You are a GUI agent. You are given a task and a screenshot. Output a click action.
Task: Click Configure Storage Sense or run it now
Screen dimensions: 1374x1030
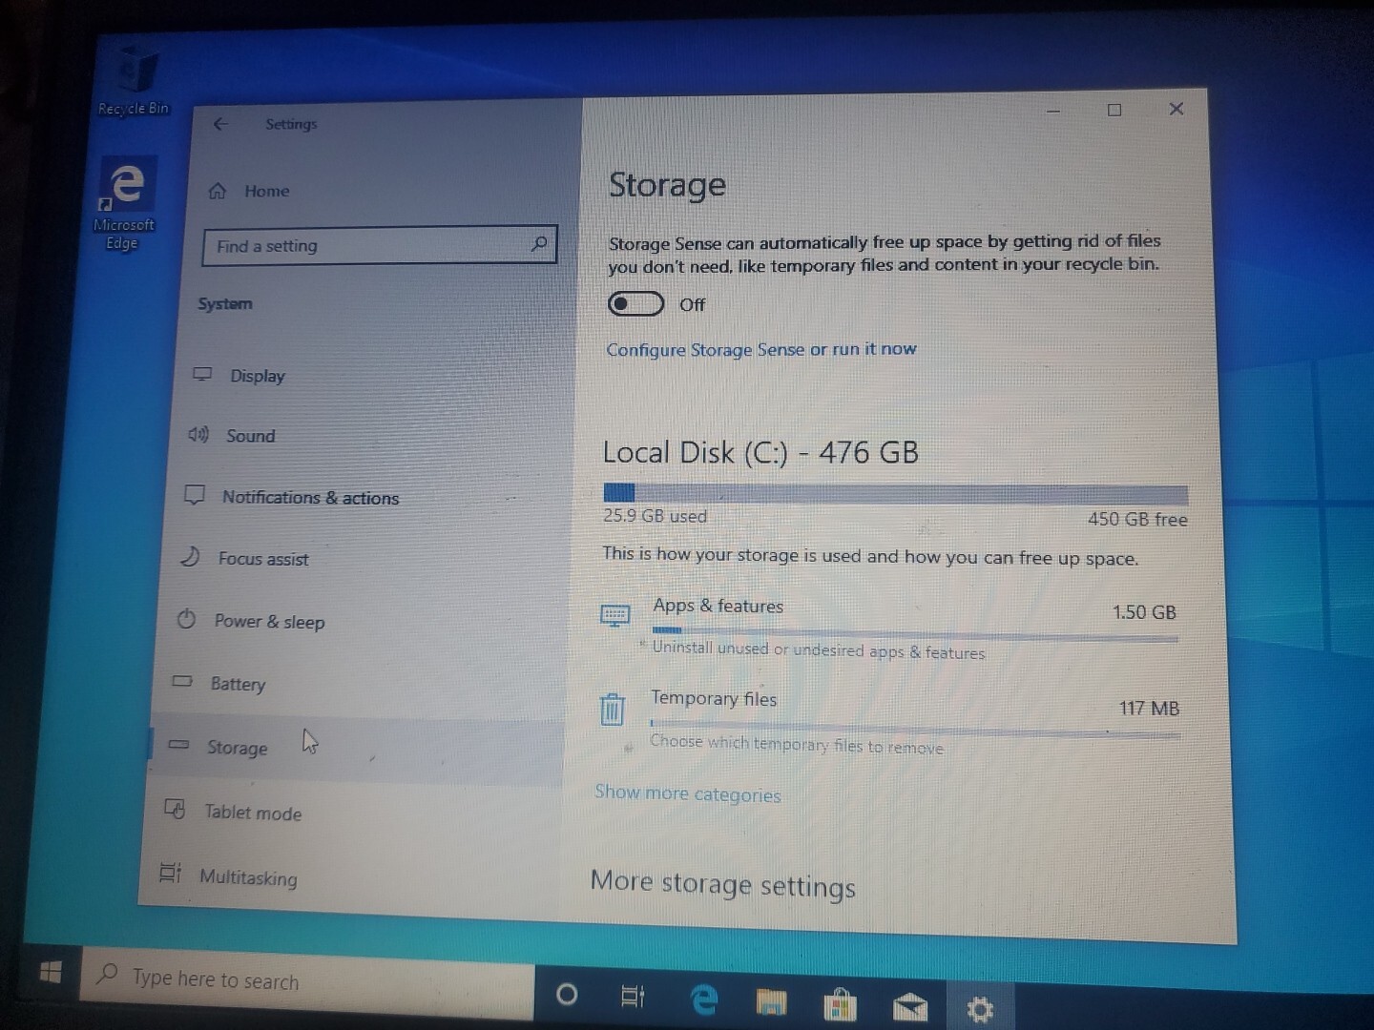coord(760,349)
